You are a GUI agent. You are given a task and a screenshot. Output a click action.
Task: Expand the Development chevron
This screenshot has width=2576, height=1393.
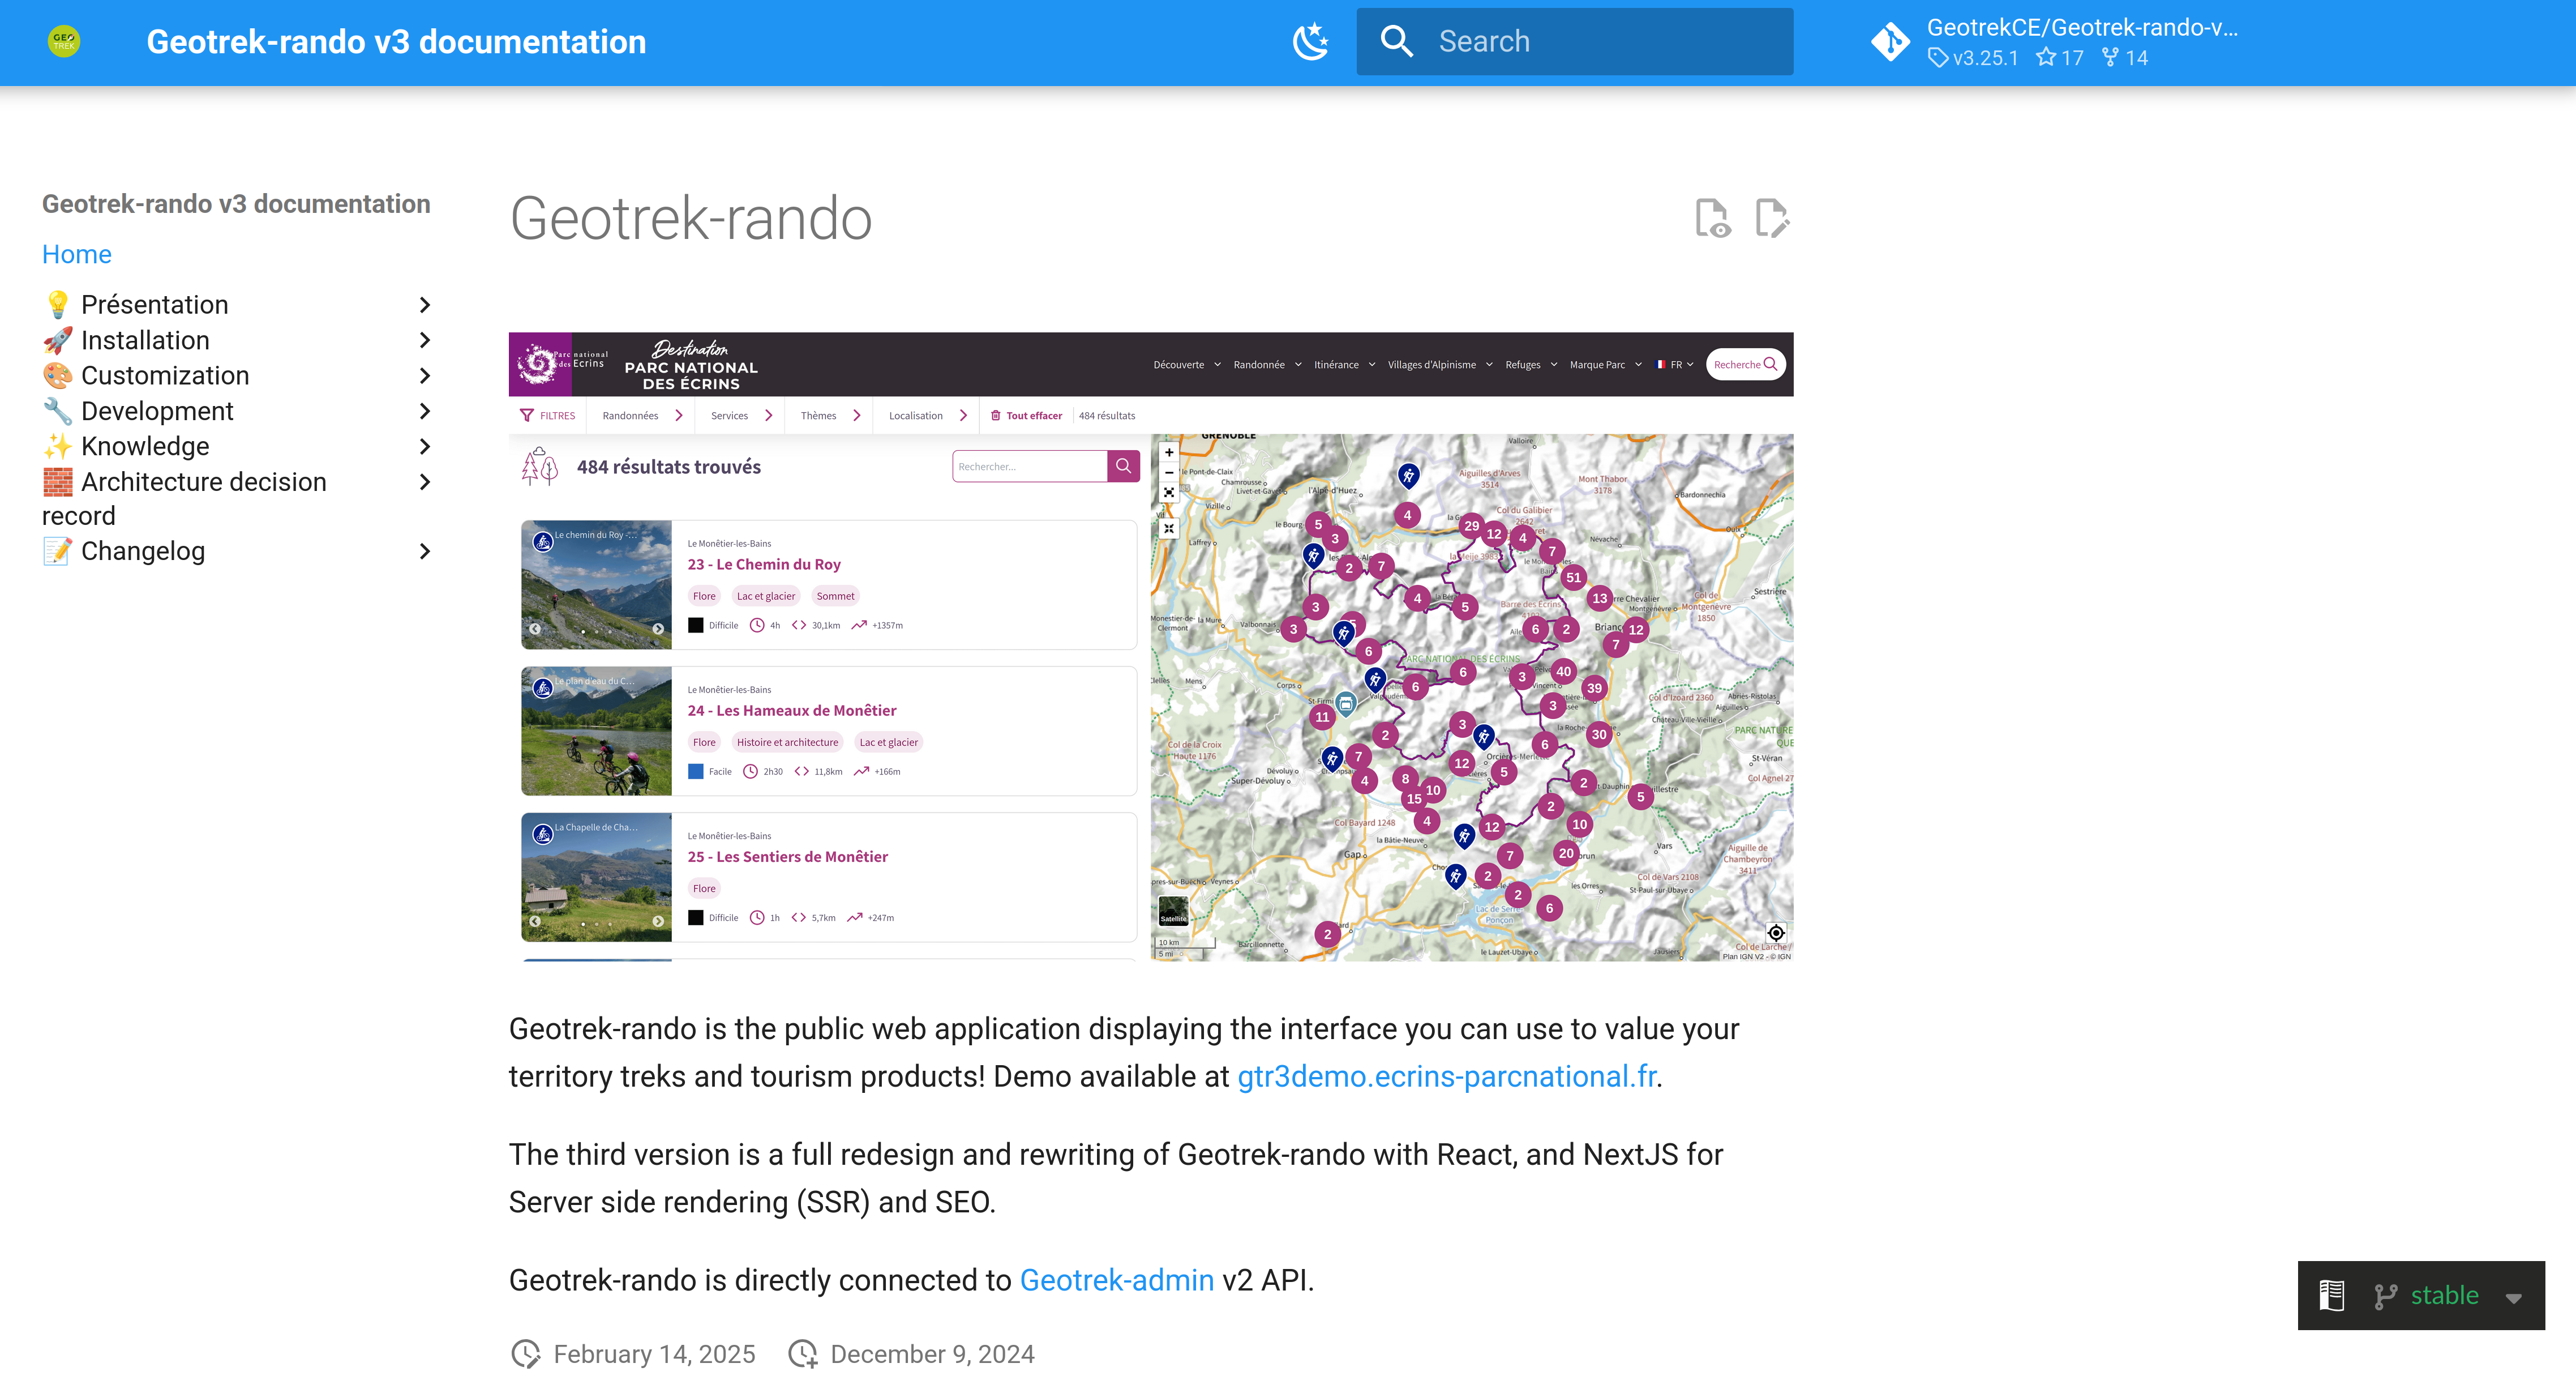click(x=424, y=411)
